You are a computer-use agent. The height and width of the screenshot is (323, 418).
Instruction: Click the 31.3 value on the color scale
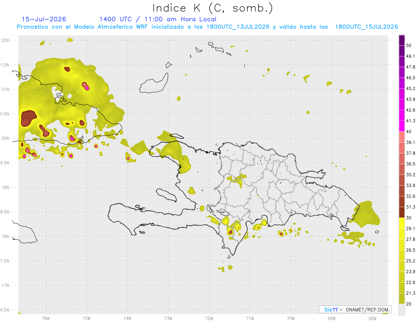[411, 207]
